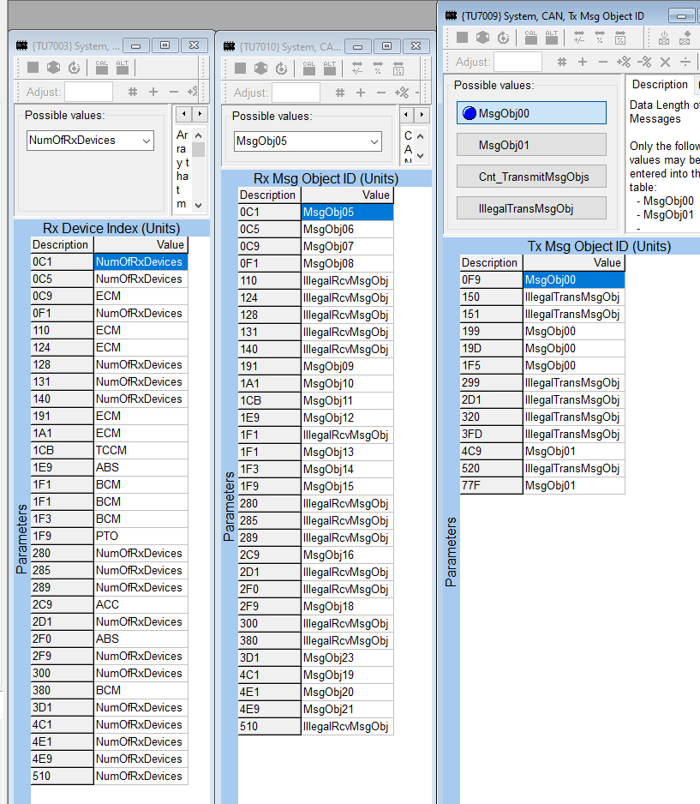Viewport: 700px width, 804px height.
Task: Click the ALT icon in TU7003 window
Action: (123, 67)
